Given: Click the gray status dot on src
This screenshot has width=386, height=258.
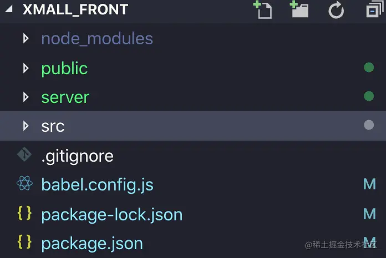Looking at the screenshot, I should [369, 125].
